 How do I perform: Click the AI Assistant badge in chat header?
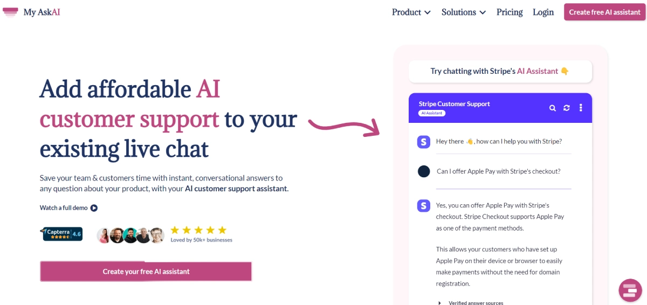[x=431, y=113]
